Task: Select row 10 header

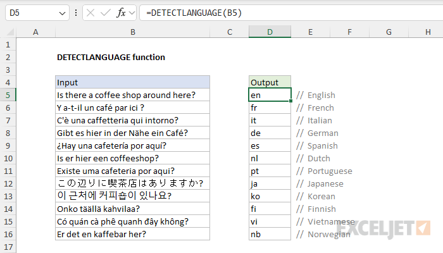Action: pyautogui.click(x=8, y=158)
